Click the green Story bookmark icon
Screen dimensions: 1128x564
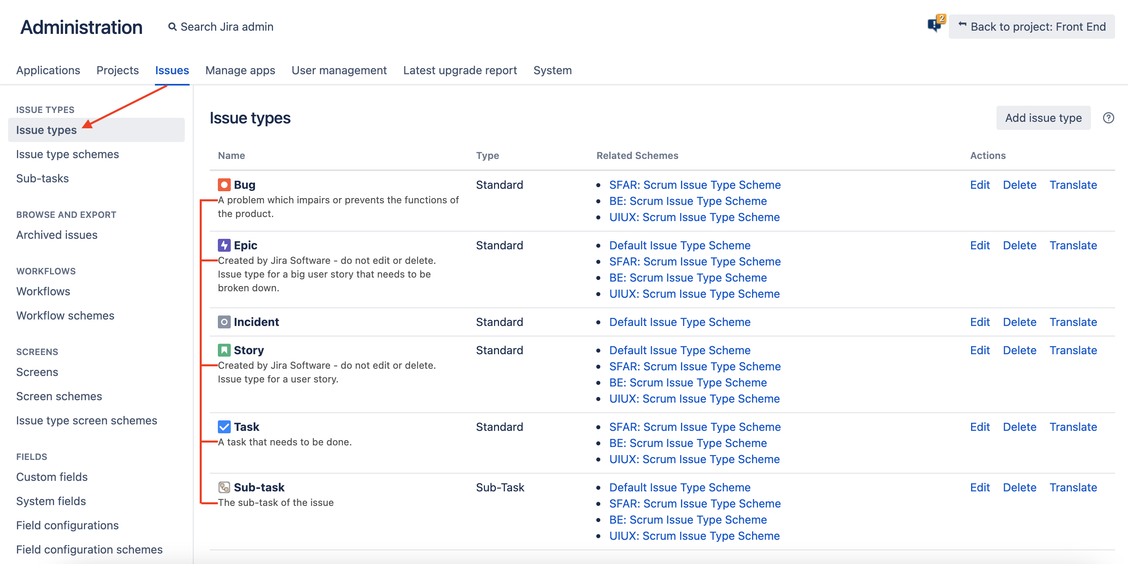tap(224, 350)
